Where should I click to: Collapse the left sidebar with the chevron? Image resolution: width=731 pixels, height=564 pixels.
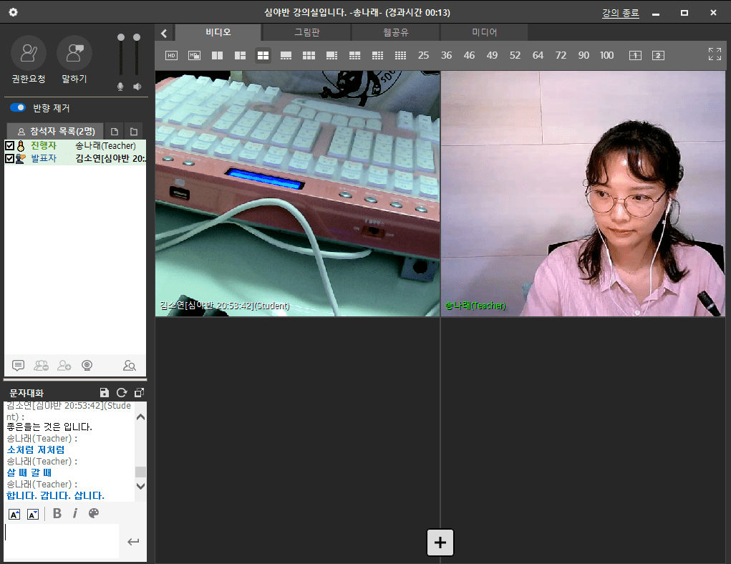point(164,33)
